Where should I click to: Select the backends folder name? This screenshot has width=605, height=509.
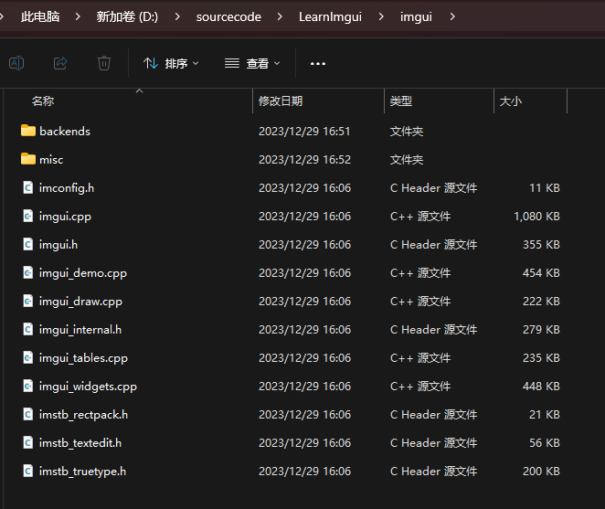[x=65, y=132]
